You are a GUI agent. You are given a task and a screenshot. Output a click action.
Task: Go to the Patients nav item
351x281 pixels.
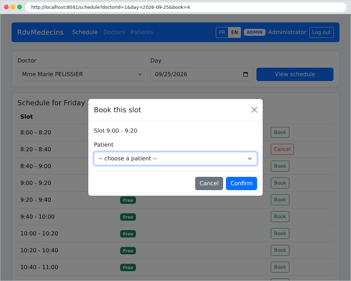pos(142,32)
